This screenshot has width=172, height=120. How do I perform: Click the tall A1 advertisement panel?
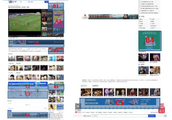point(59,21)
